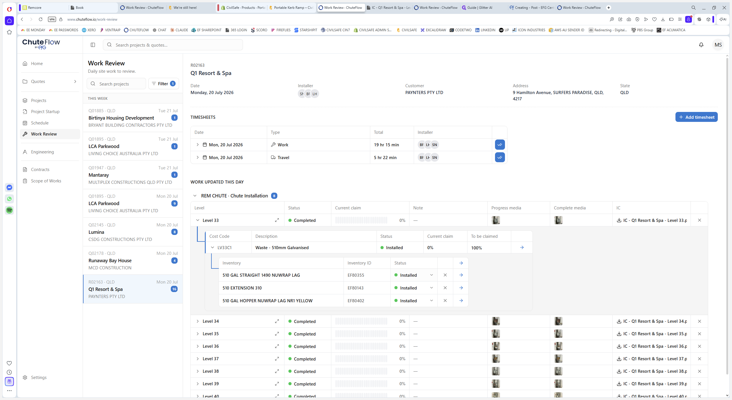The width and height of the screenshot is (732, 400).
Task: Open arrow for 510 GAL HOPPER item
Action: [461, 301]
